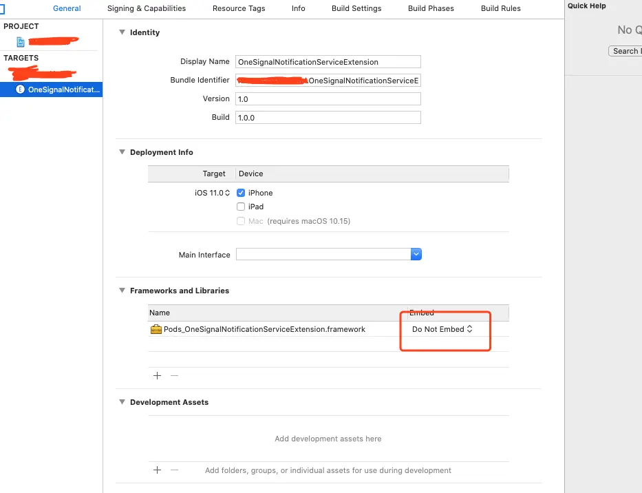
Task: Select the project file icon under PROJECT
Action: click(x=21, y=42)
